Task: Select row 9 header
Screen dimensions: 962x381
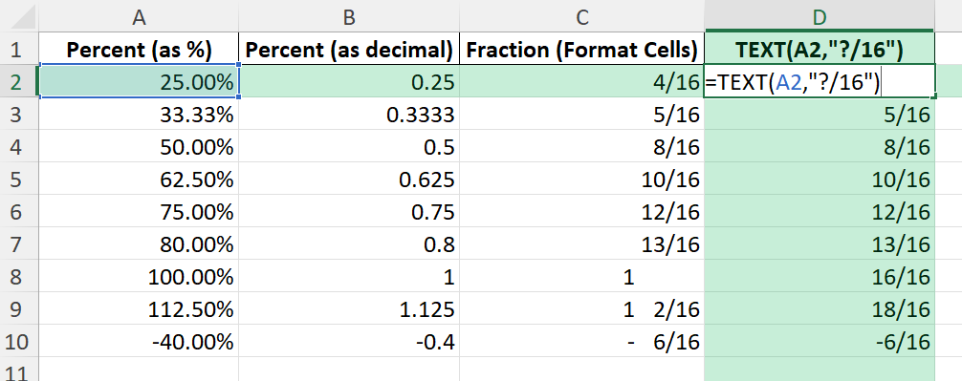Action: click(19, 308)
